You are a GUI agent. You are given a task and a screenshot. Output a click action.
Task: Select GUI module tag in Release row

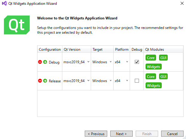click(x=163, y=76)
